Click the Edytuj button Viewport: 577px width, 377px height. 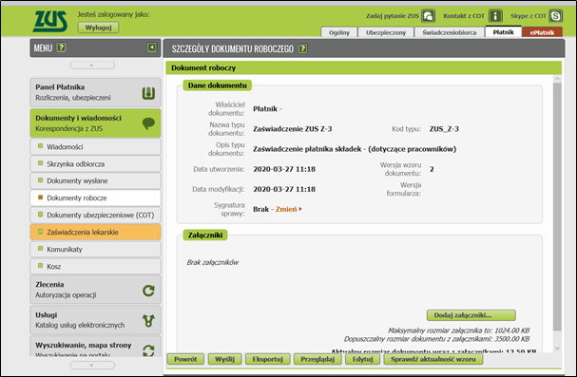[x=362, y=359]
